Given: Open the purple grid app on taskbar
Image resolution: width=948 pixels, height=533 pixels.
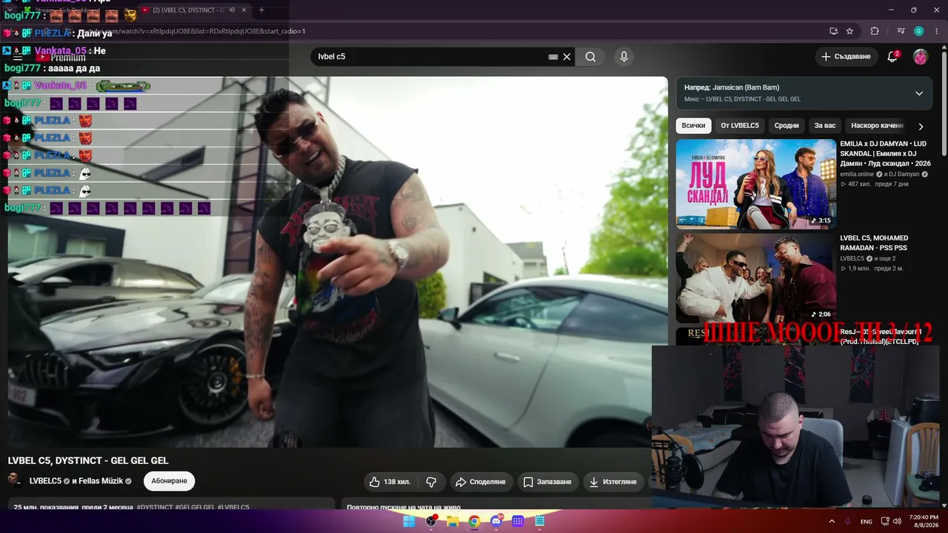Looking at the screenshot, I should pos(518,521).
